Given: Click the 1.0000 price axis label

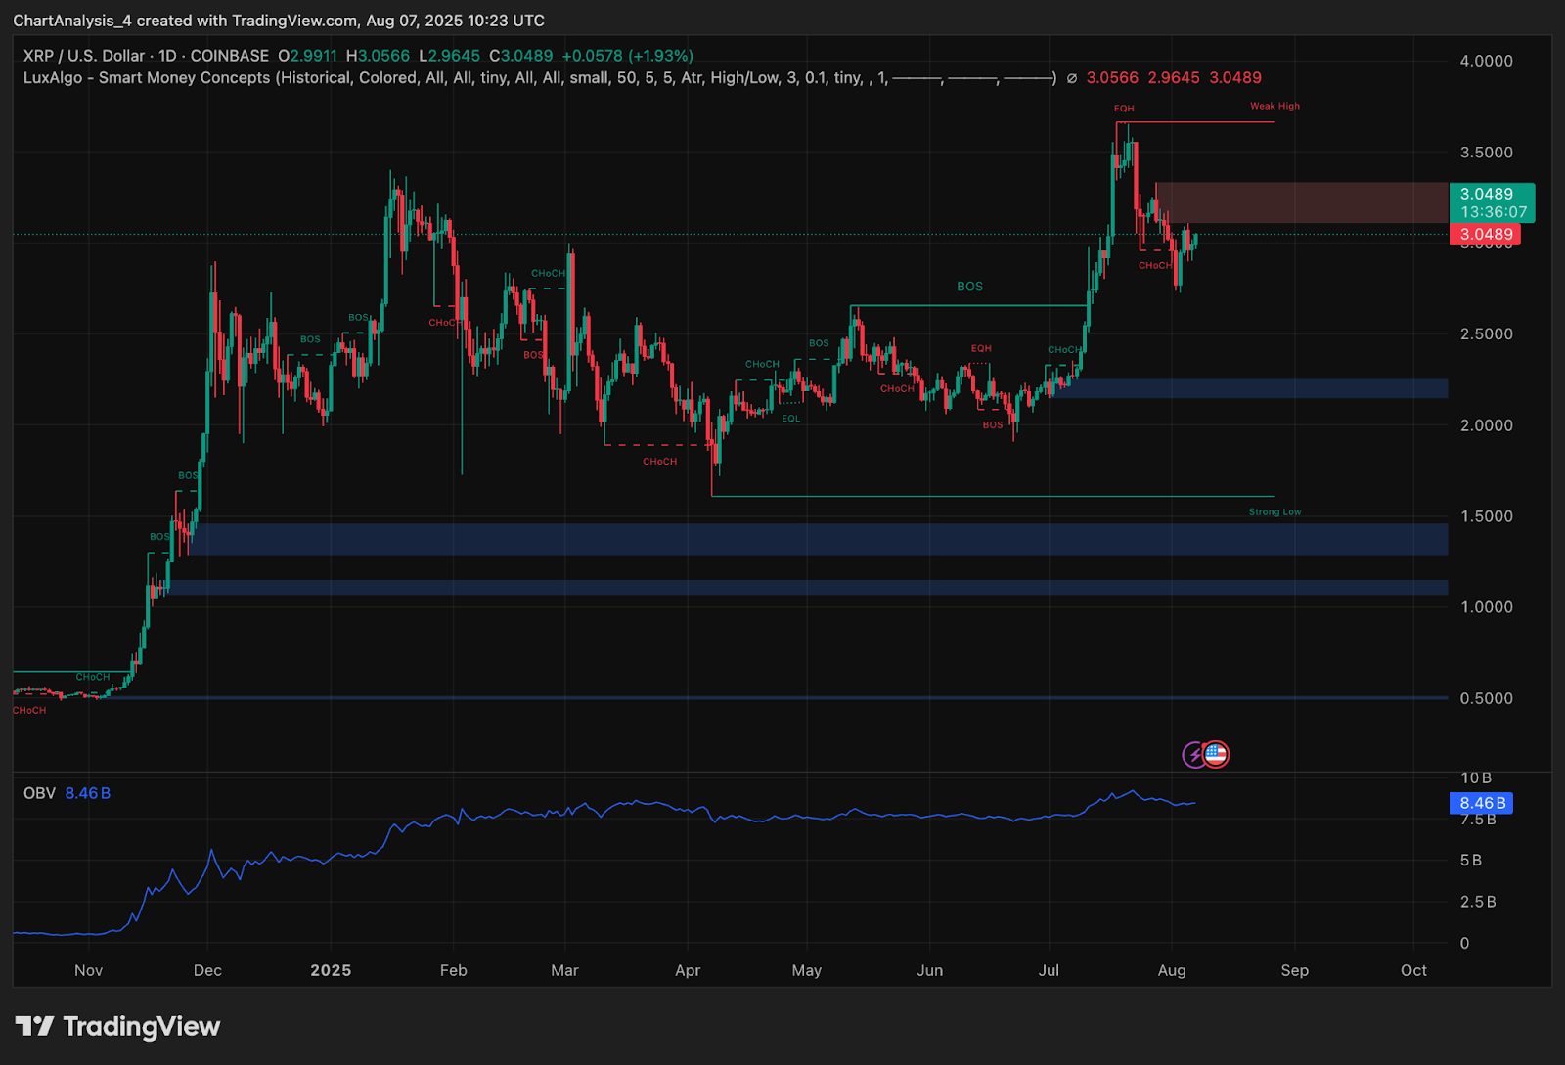Looking at the screenshot, I should 1487,607.
